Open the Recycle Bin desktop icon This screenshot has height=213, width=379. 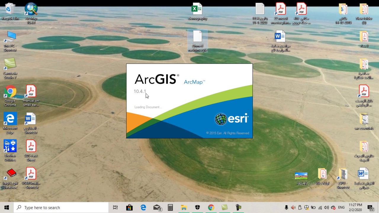click(10, 12)
